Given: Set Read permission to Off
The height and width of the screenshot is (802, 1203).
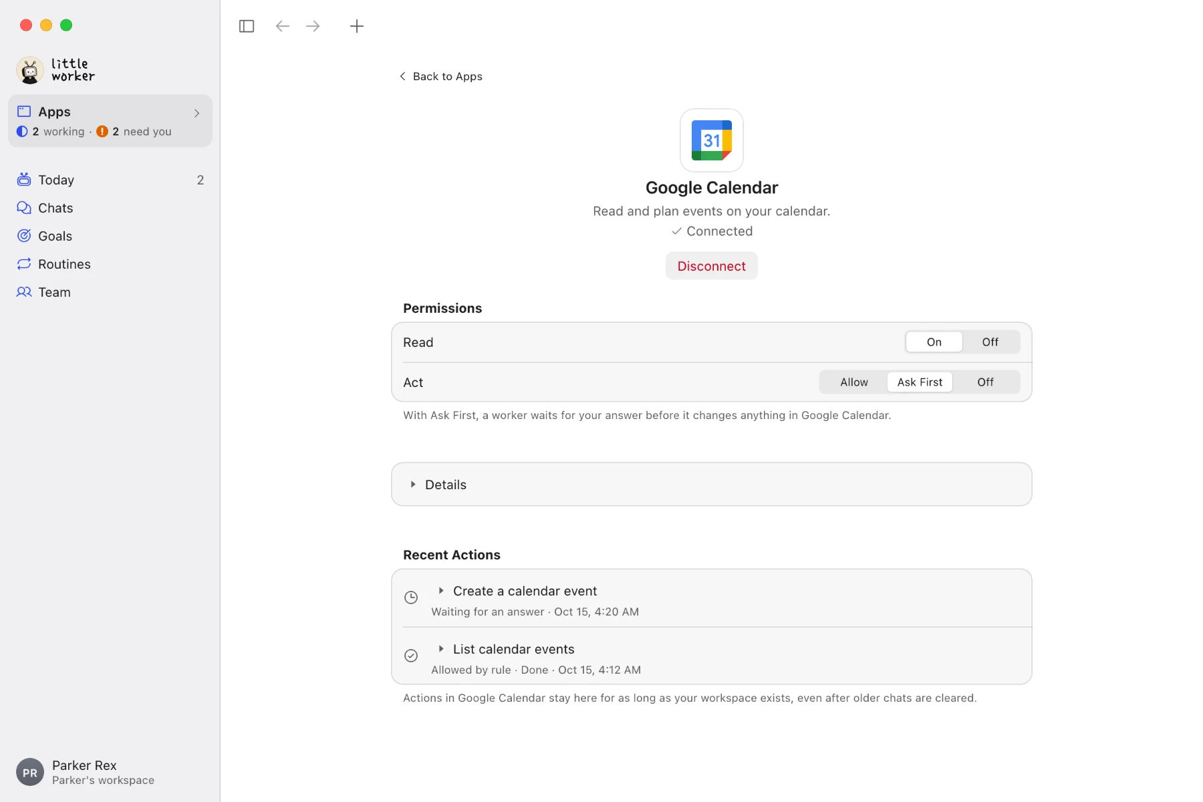Looking at the screenshot, I should (990, 342).
